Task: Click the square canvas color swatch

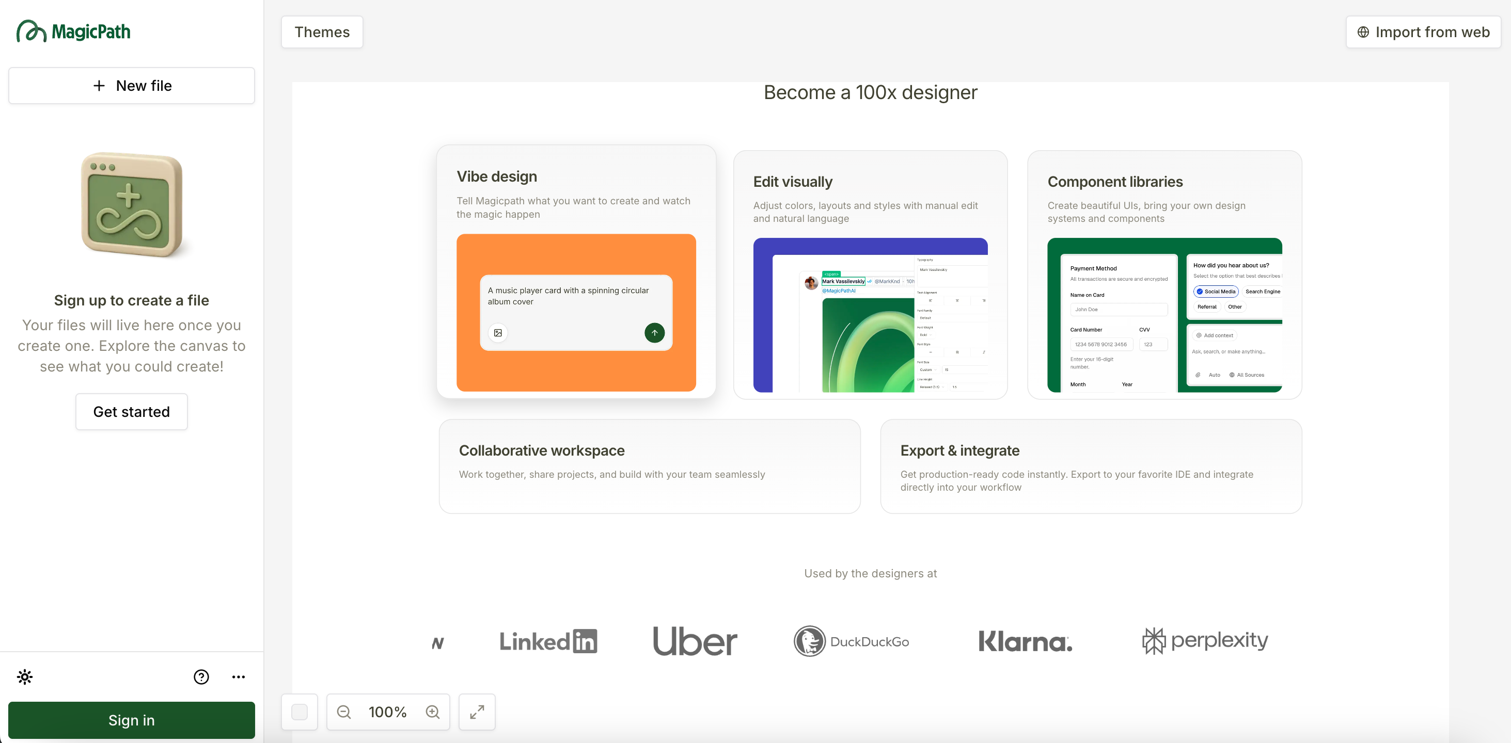Action: [x=299, y=712]
